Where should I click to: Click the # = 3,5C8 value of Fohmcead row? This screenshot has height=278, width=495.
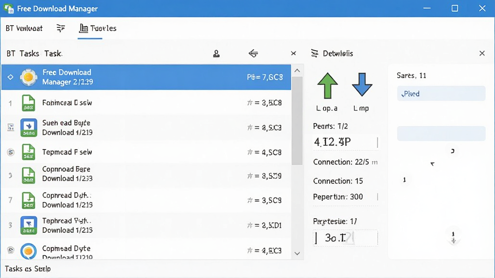tap(264, 103)
